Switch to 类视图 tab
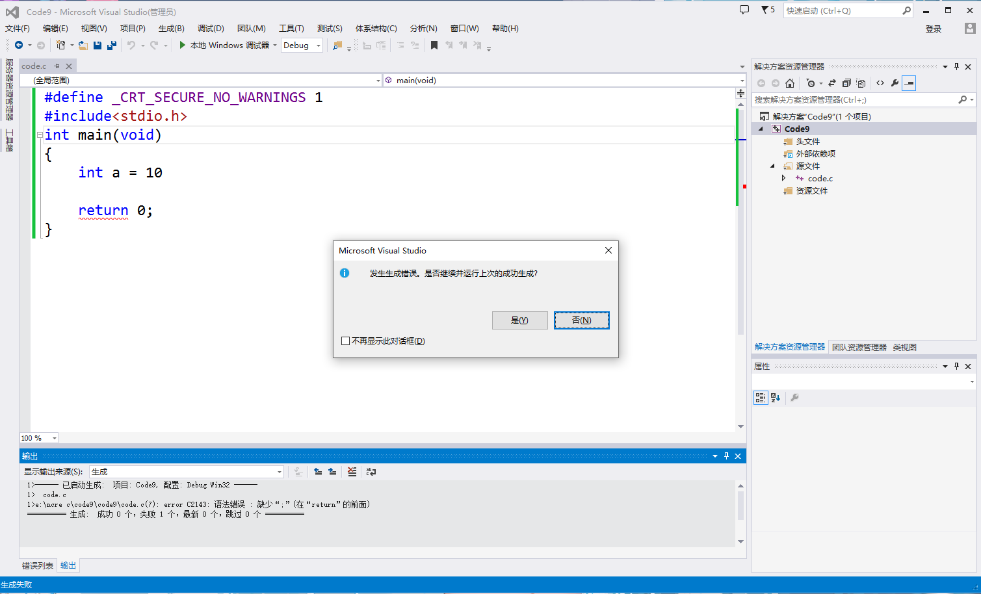The width and height of the screenshot is (981, 594). 904,347
